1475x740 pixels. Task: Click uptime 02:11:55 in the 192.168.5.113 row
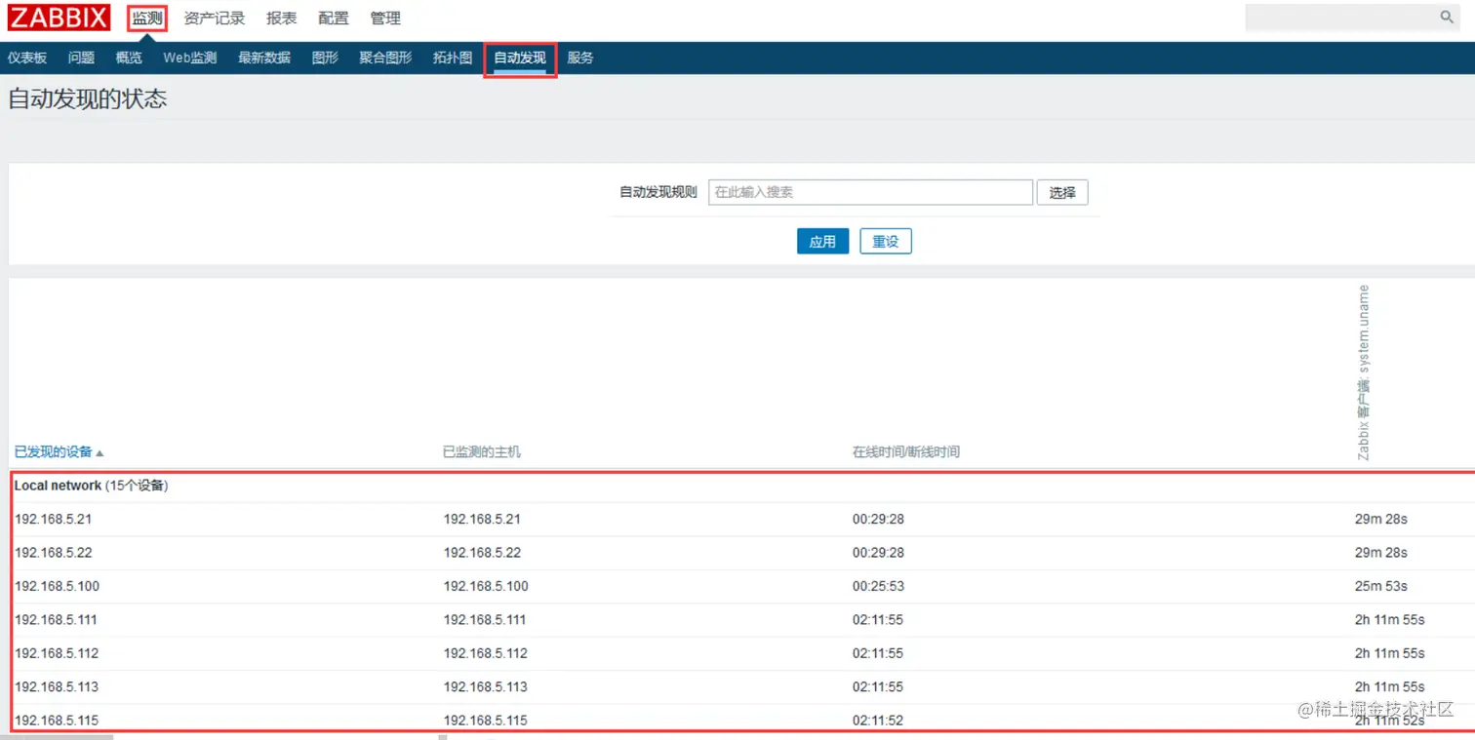878,686
